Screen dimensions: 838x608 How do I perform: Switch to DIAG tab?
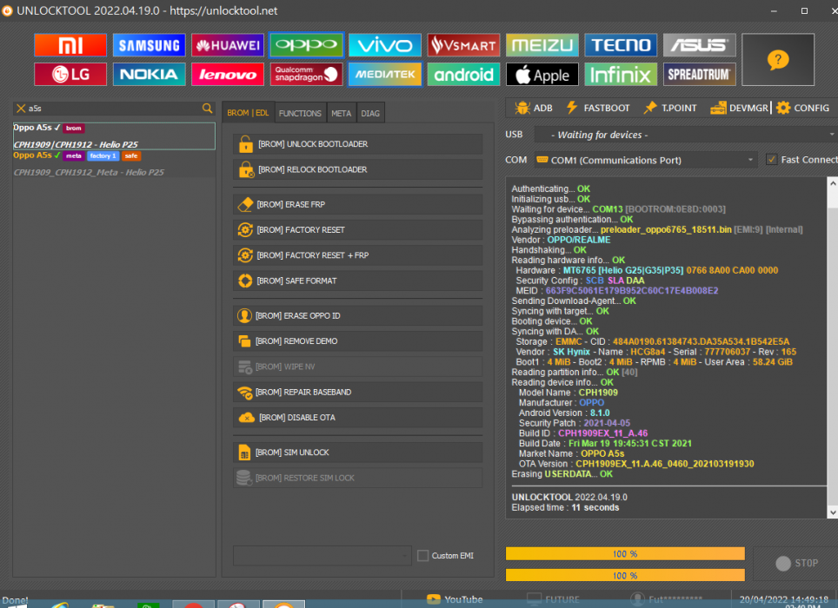click(369, 113)
